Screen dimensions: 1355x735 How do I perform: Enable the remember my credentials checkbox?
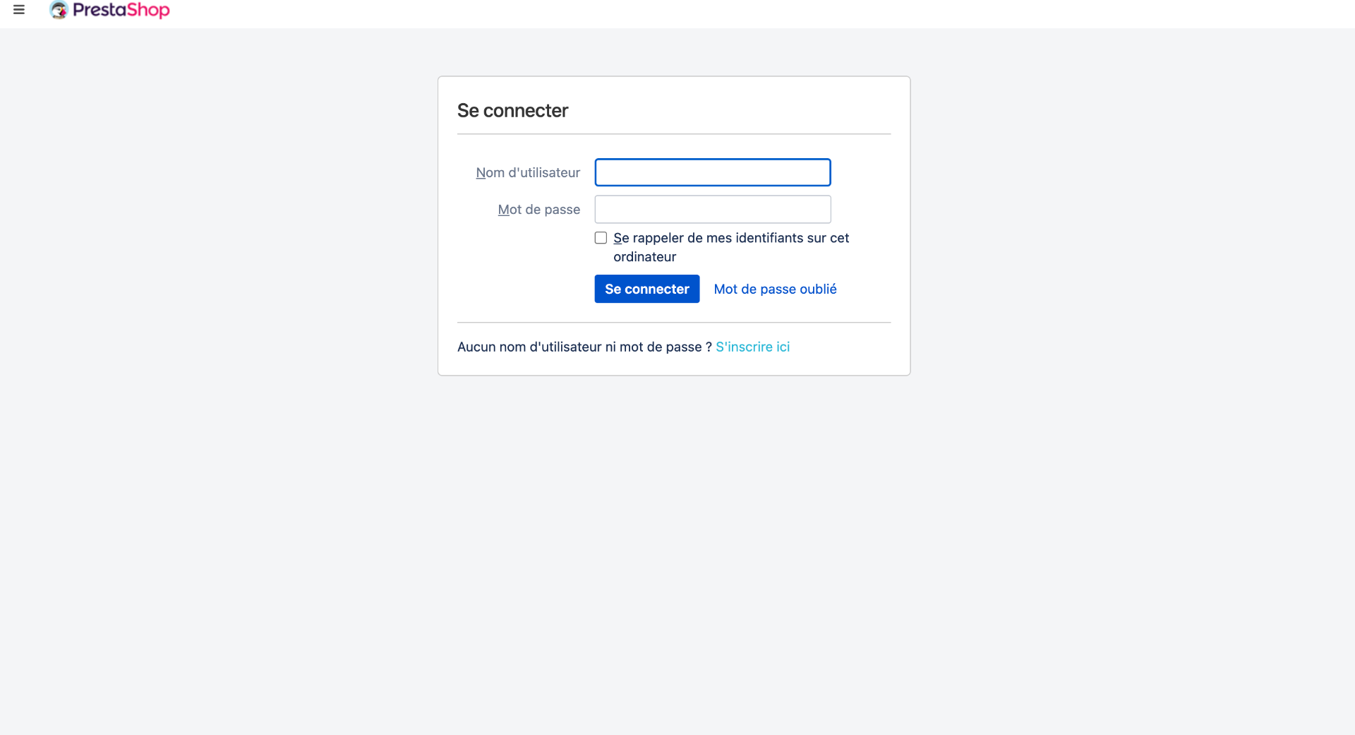[601, 238]
